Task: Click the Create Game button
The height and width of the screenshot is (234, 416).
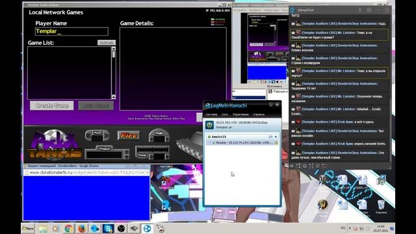Action: (52, 105)
